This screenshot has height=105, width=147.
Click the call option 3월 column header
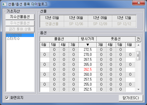click(74, 45)
